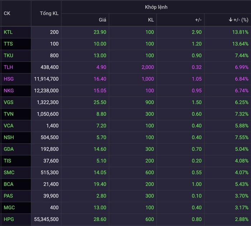Click the +/- column header
Viewport: 251px width, 226px height.
[x=198, y=20]
